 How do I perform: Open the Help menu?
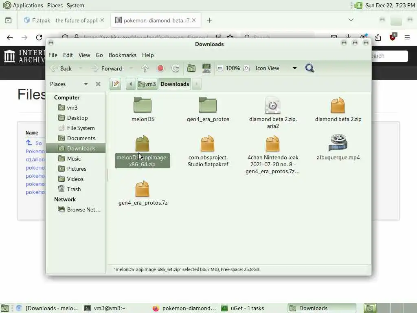click(x=148, y=55)
